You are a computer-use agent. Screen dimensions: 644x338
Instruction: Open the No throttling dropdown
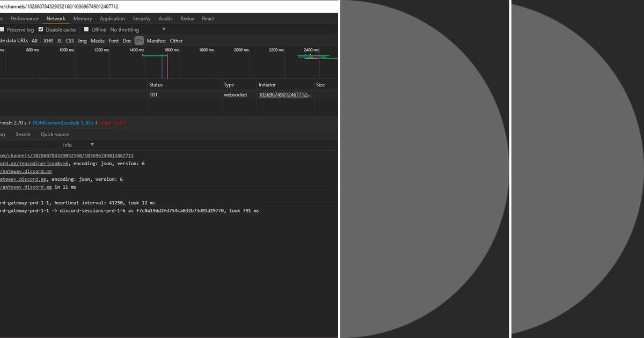point(125,30)
